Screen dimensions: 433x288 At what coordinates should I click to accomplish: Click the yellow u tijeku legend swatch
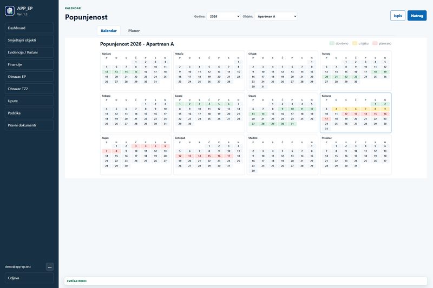pyautogui.click(x=355, y=43)
